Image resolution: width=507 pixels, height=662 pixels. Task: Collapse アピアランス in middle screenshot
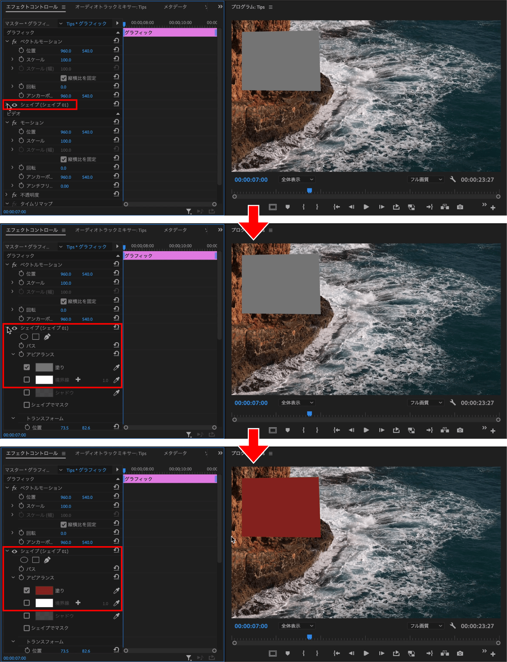[x=13, y=354]
